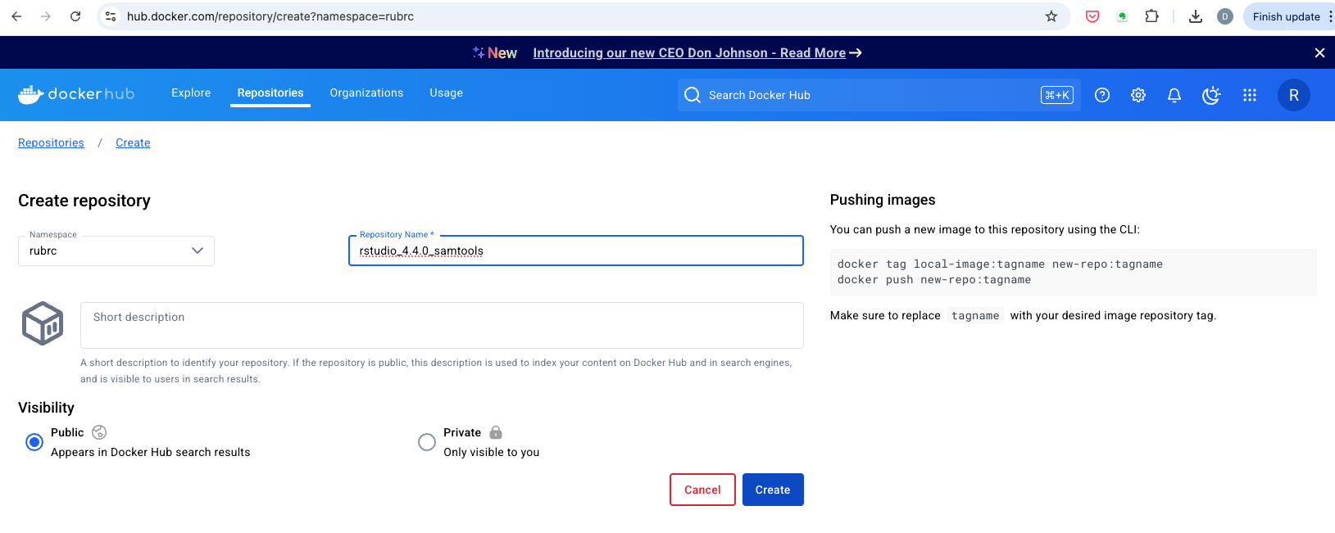The height and width of the screenshot is (533, 1335).
Task: Click the Cancel button
Action: 702,490
